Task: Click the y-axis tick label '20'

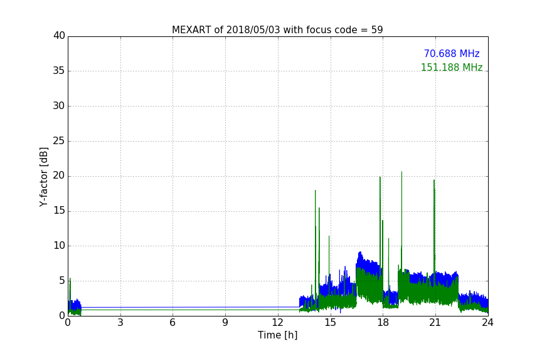Action: click(59, 175)
